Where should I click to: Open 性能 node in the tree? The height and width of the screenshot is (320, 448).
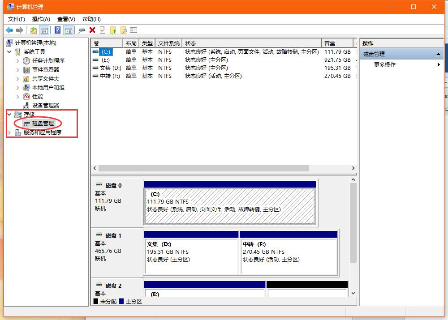pos(38,97)
